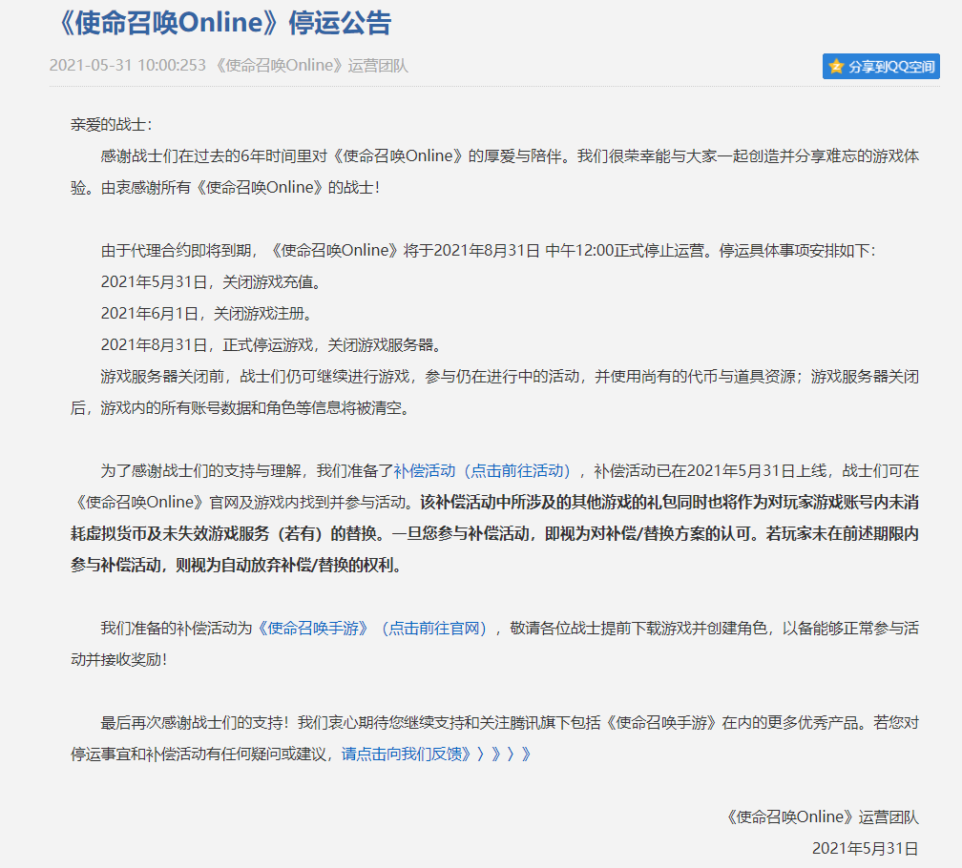
Task: Click the 《使命召唤Online》停运公告 title heading
Action: [x=220, y=24]
